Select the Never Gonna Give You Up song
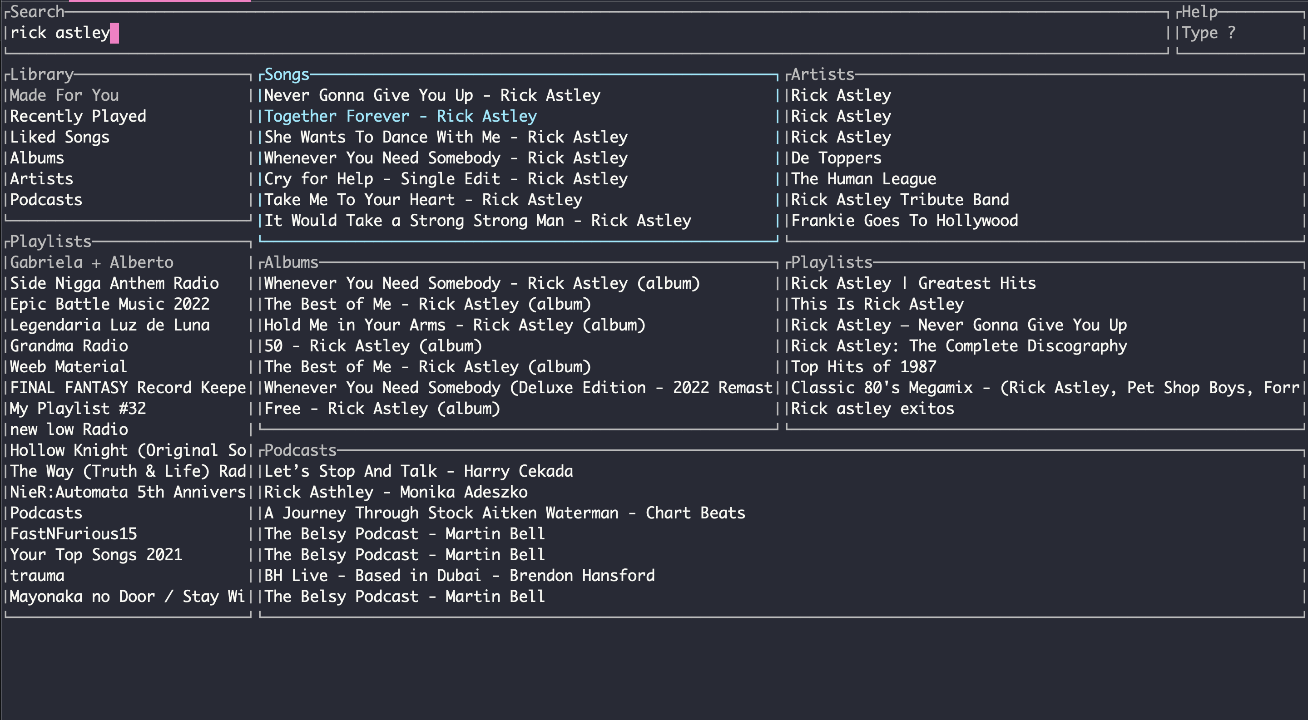Image resolution: width=1308 pixels, height=720 pixels. [431, 95]
